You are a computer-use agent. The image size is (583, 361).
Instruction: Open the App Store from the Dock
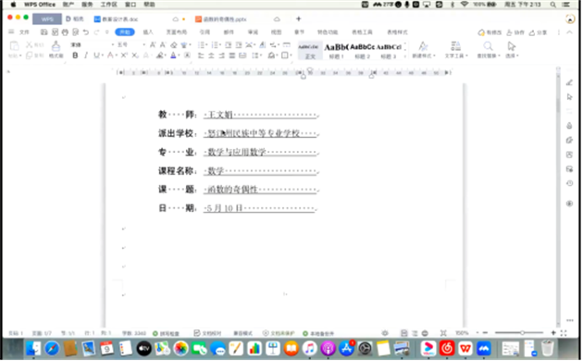(346, 349)
